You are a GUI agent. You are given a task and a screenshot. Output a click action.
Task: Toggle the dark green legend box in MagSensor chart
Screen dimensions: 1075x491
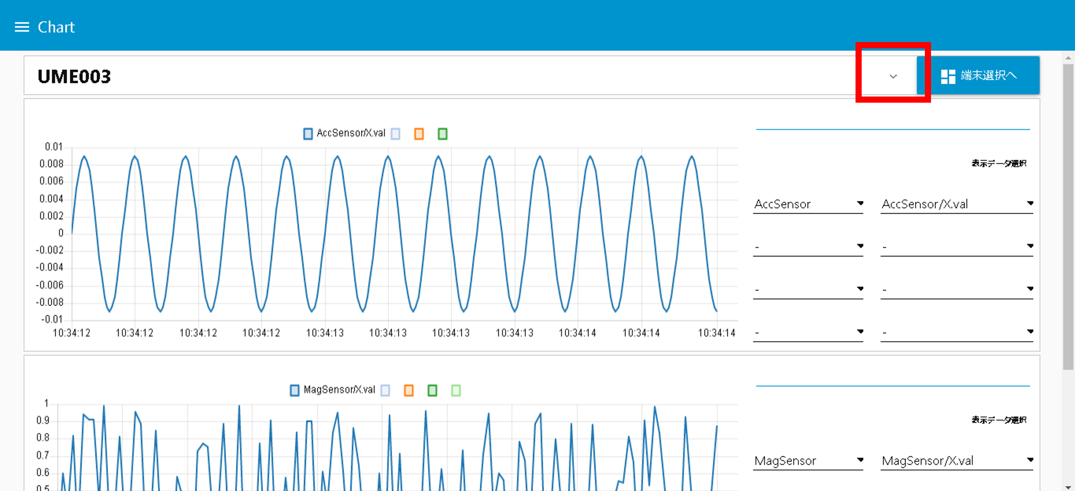[432, 391]
